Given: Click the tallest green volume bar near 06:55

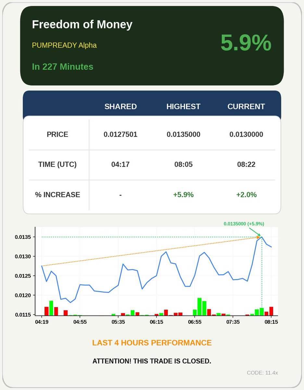Looking at the screenshot, I should (x=199, y=307).
